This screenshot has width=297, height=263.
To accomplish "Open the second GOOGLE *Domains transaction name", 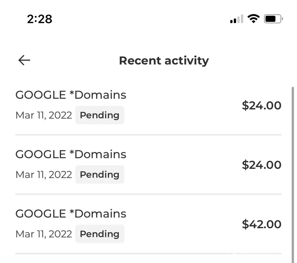I will tap(71, 154).
